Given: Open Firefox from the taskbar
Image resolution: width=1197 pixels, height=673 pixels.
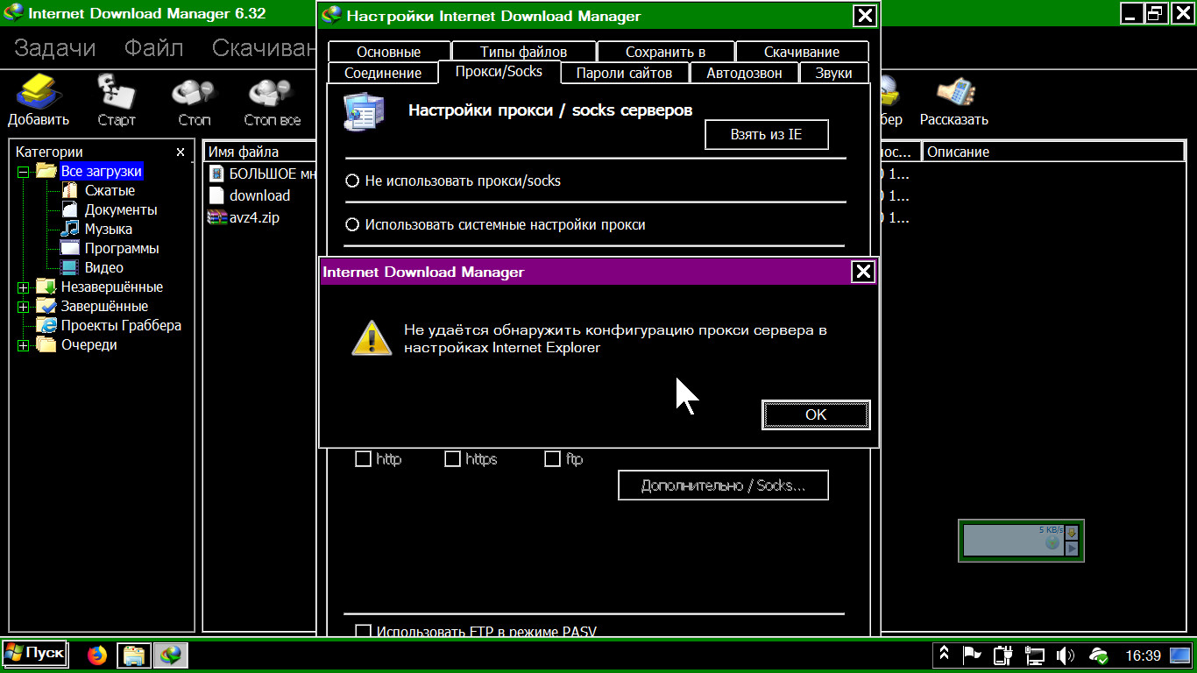Looking at the screenshot, I should 97,655.
